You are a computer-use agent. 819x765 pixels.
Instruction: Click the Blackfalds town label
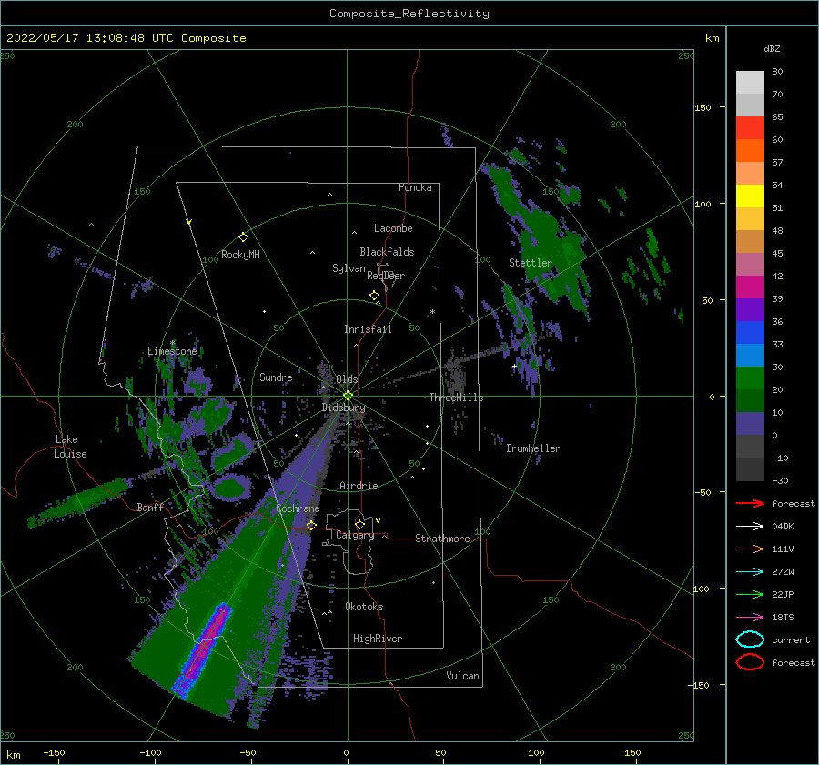[x=387, y=252]
